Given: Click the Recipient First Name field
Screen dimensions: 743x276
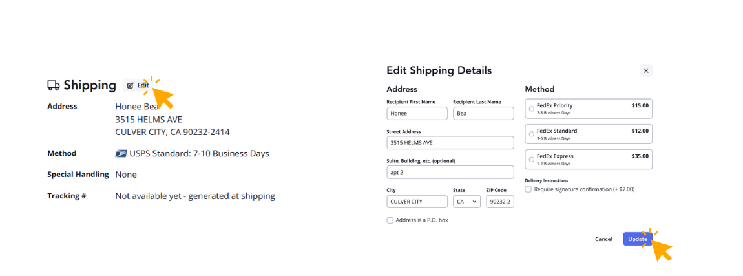Looking at the screenshot, I should (417, 113).
